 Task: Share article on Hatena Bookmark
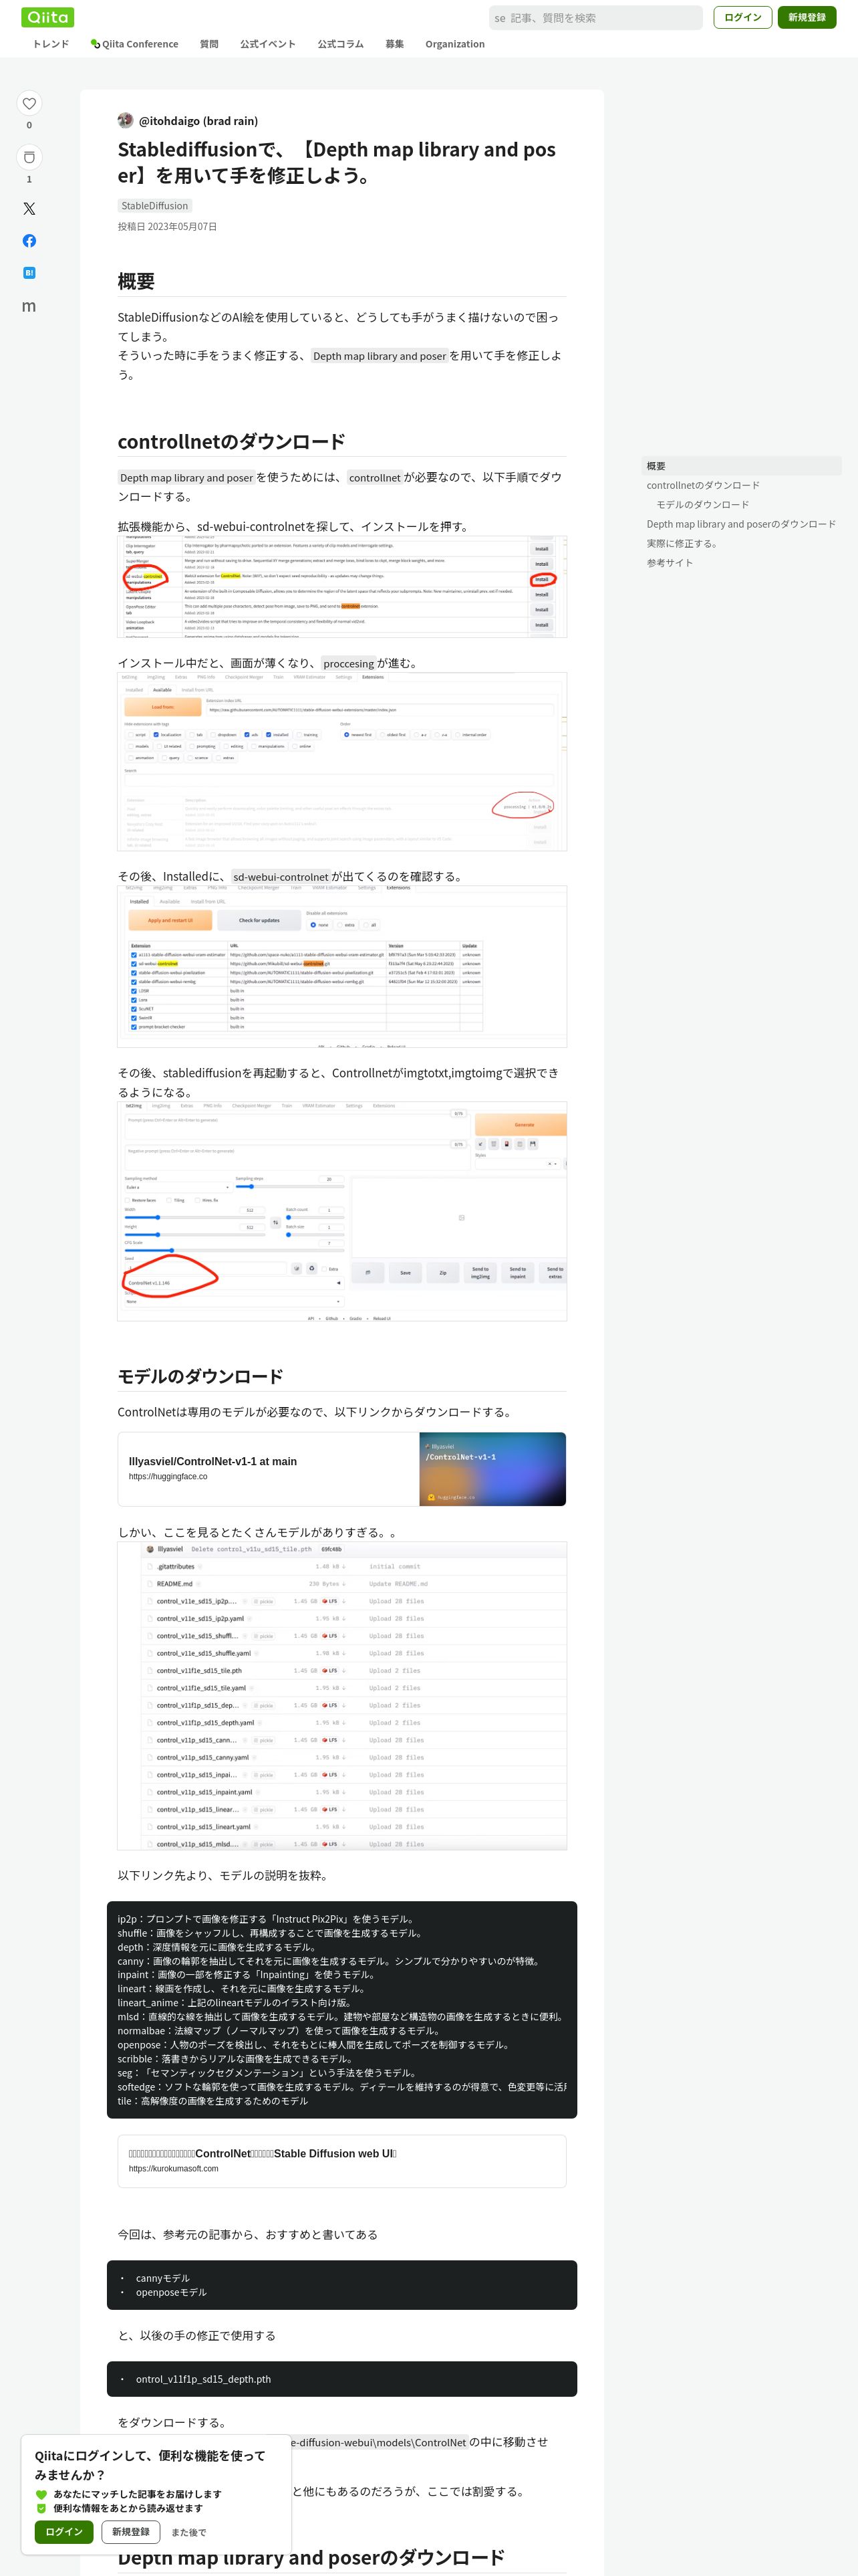(29, 273)
